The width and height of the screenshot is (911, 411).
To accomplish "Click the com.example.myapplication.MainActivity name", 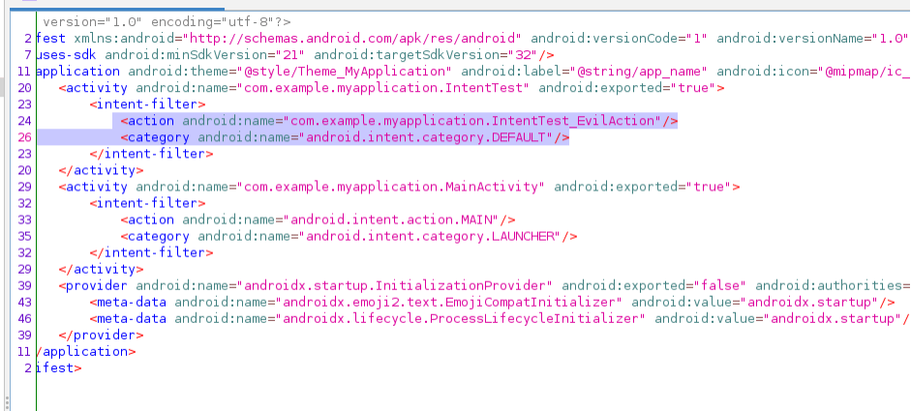I will coord(387,187).
